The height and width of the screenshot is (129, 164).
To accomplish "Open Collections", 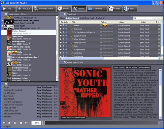I will tap(96, 9).
